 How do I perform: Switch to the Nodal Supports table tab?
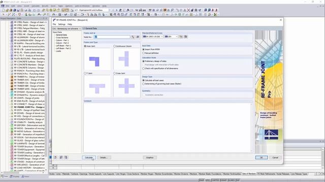point(95,174)
